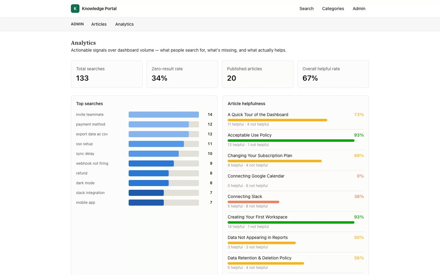The image size is (440, 275).
Task: Open 'Data Not Appearing in Reports' article
Action: 258,237
